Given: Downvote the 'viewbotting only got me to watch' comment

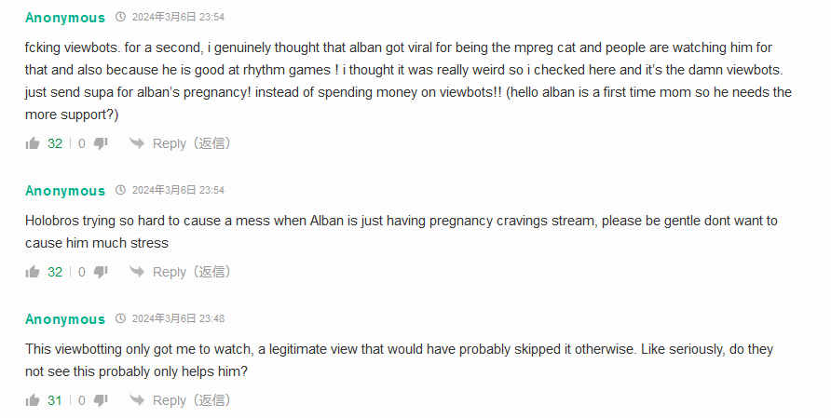Looking at the screenshot, I should click(x=101, y=400).
